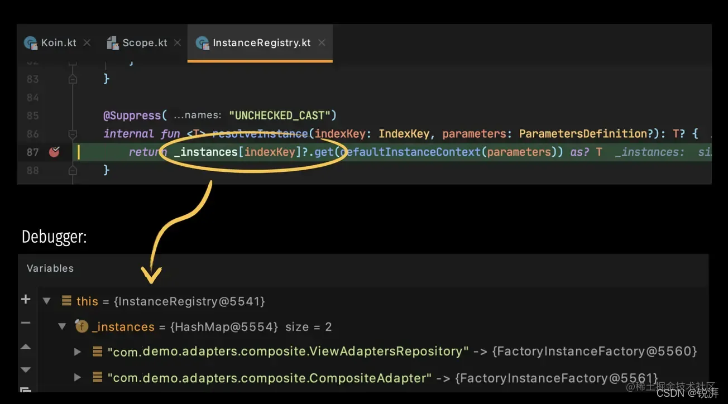This screenshot has height=404, width=728.
Task: Select the _instances = {HashMap@5554} row
Action: click(x=373, y=326)
